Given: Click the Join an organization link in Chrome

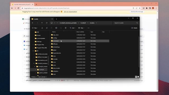Looking at the screenshot, I should pyautogui.click(x=70, y=12).
